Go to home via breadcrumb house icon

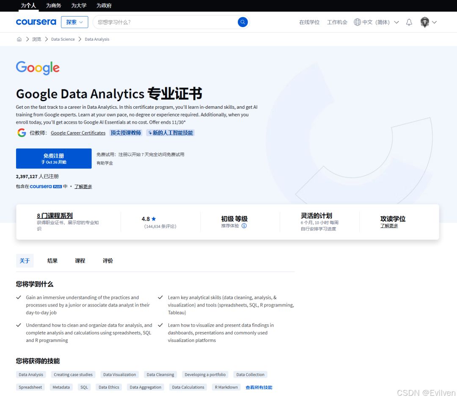pyautogui.click(x=19, y=39)
